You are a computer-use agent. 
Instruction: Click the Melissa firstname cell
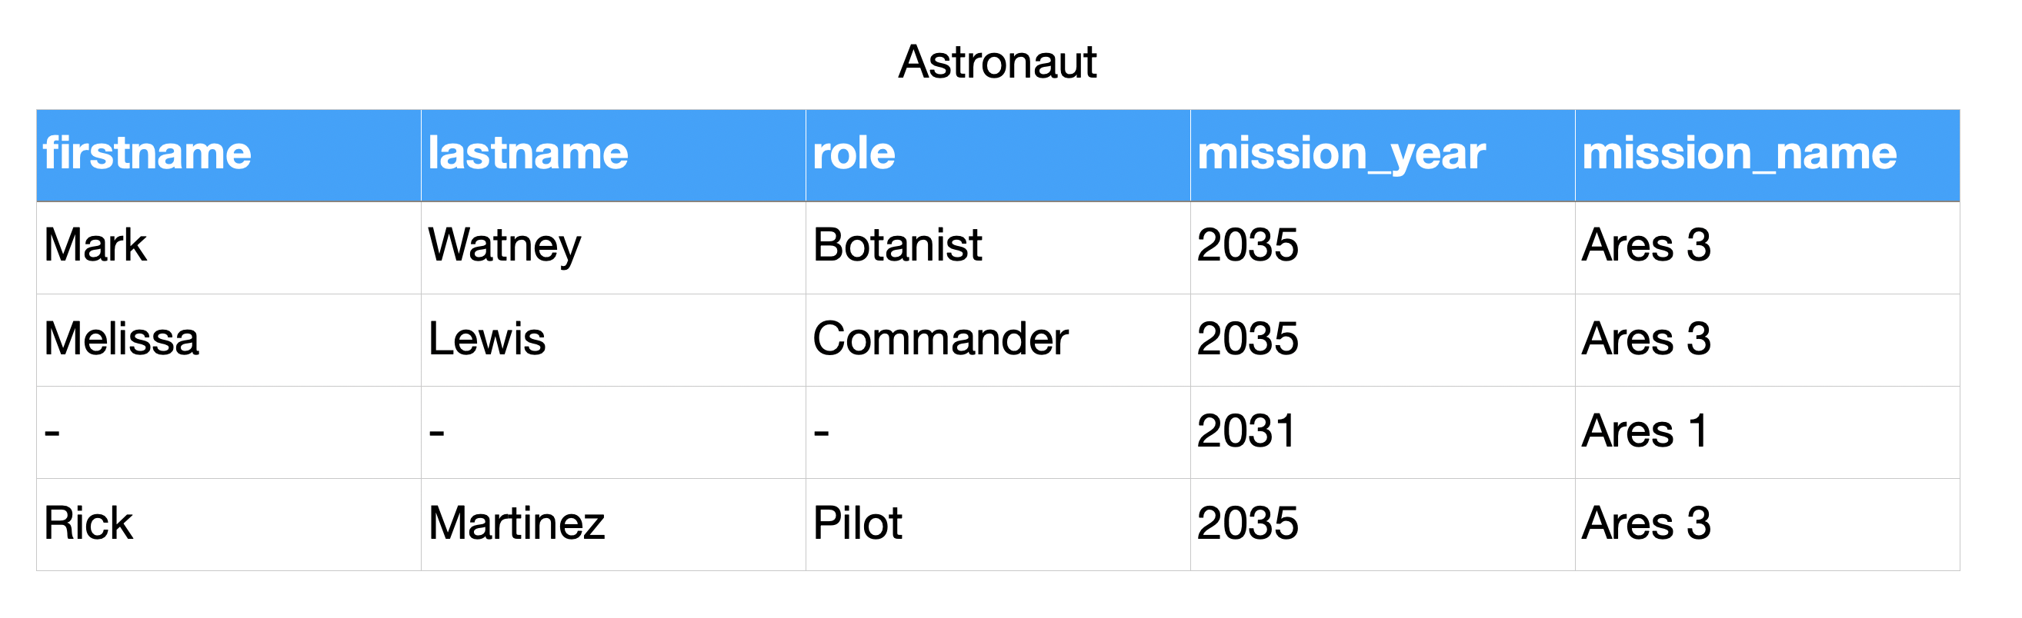tap(122, 340)
